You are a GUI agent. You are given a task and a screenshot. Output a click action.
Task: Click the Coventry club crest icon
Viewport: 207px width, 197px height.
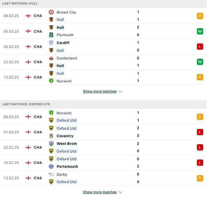(51, 136)
